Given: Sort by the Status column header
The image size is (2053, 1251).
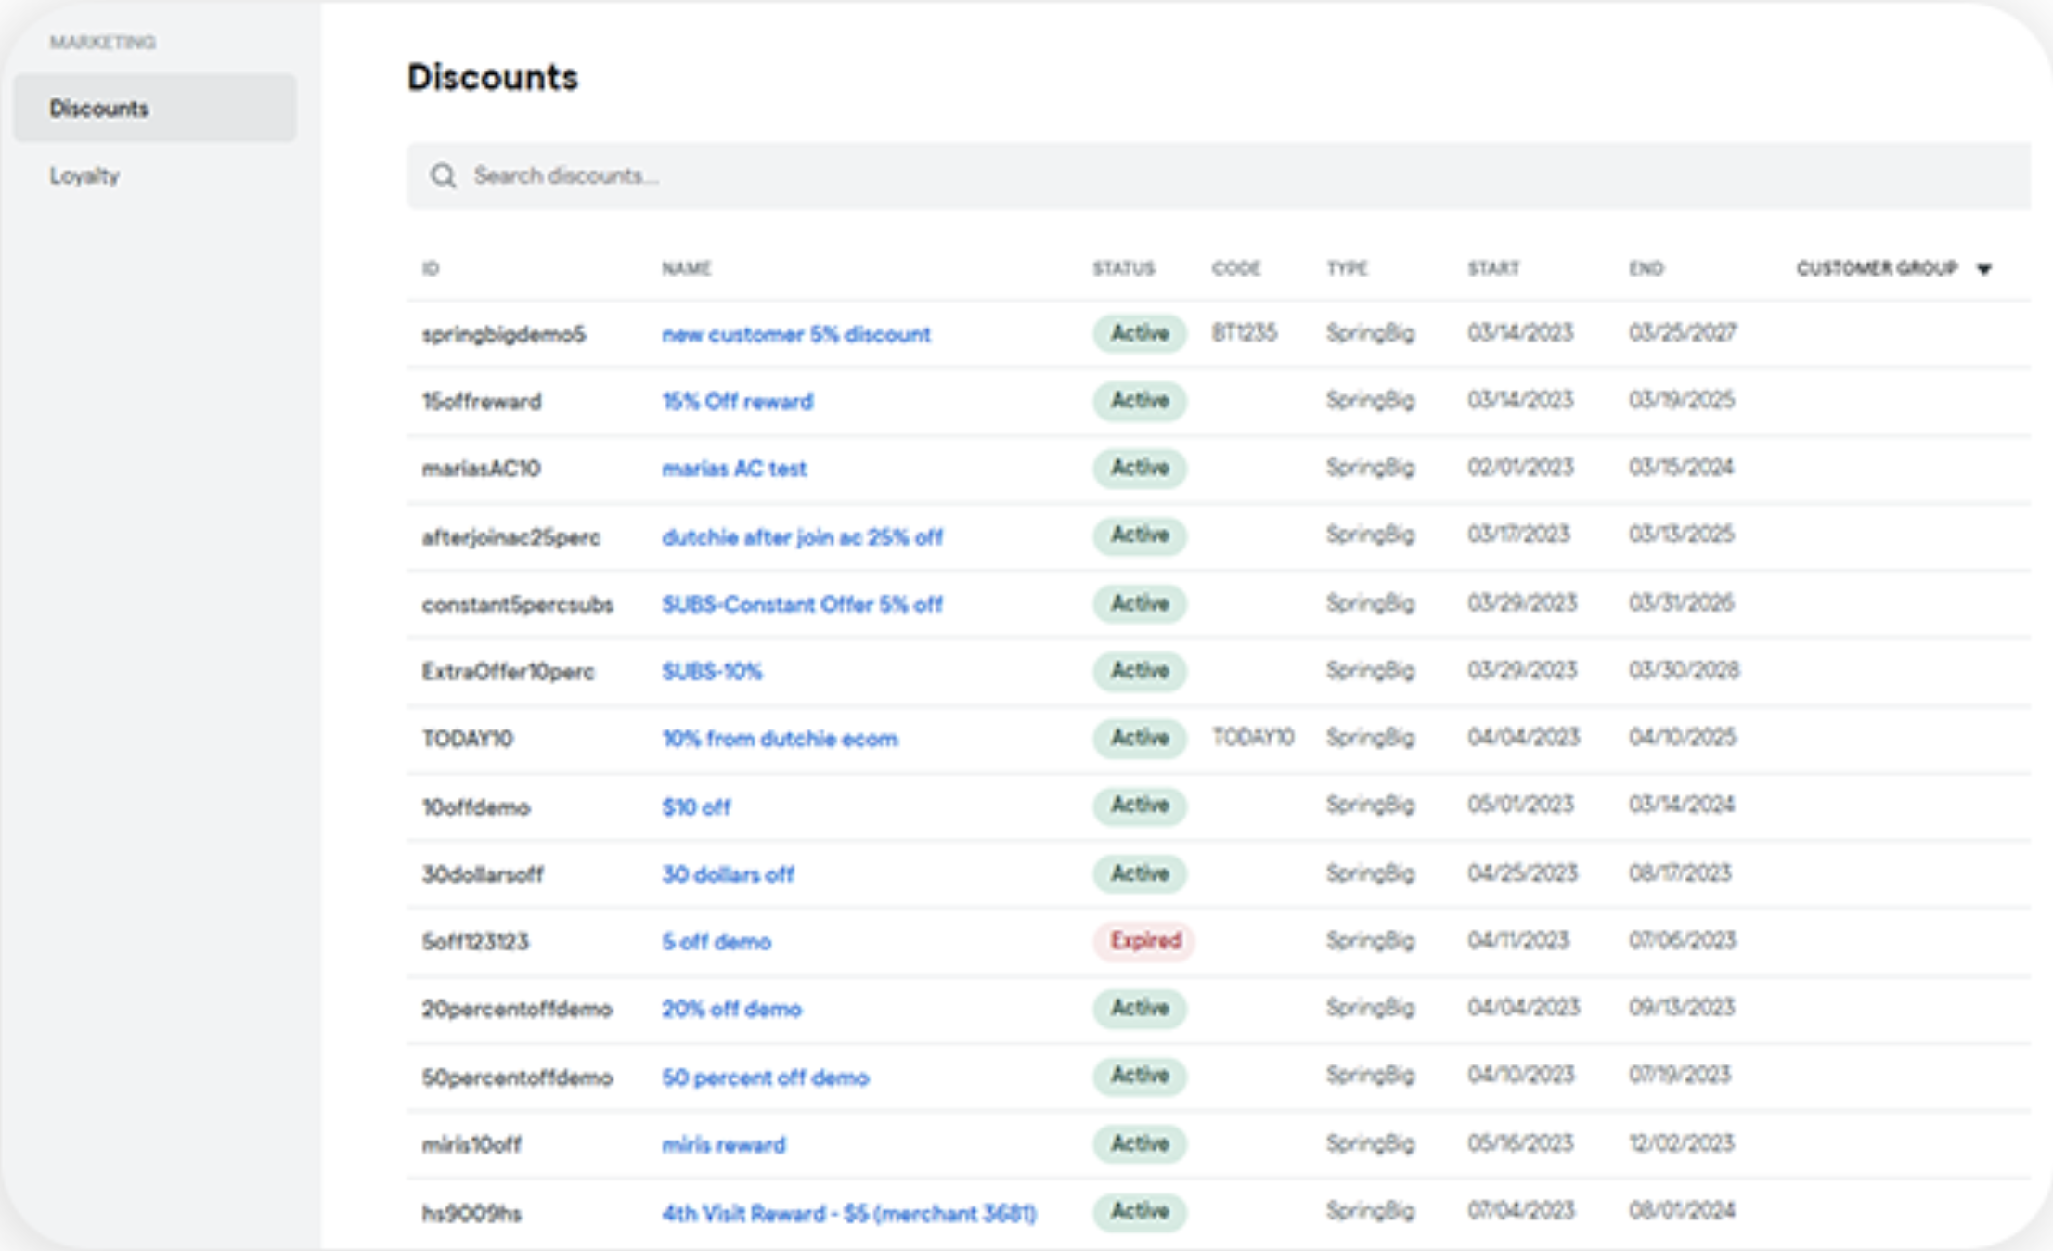Looking at the screenshot, I should [x=1123, y=268].
